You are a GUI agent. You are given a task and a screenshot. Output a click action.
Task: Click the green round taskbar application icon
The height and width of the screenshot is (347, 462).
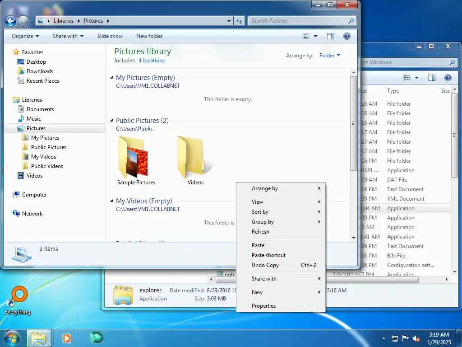tap(97, 338)
